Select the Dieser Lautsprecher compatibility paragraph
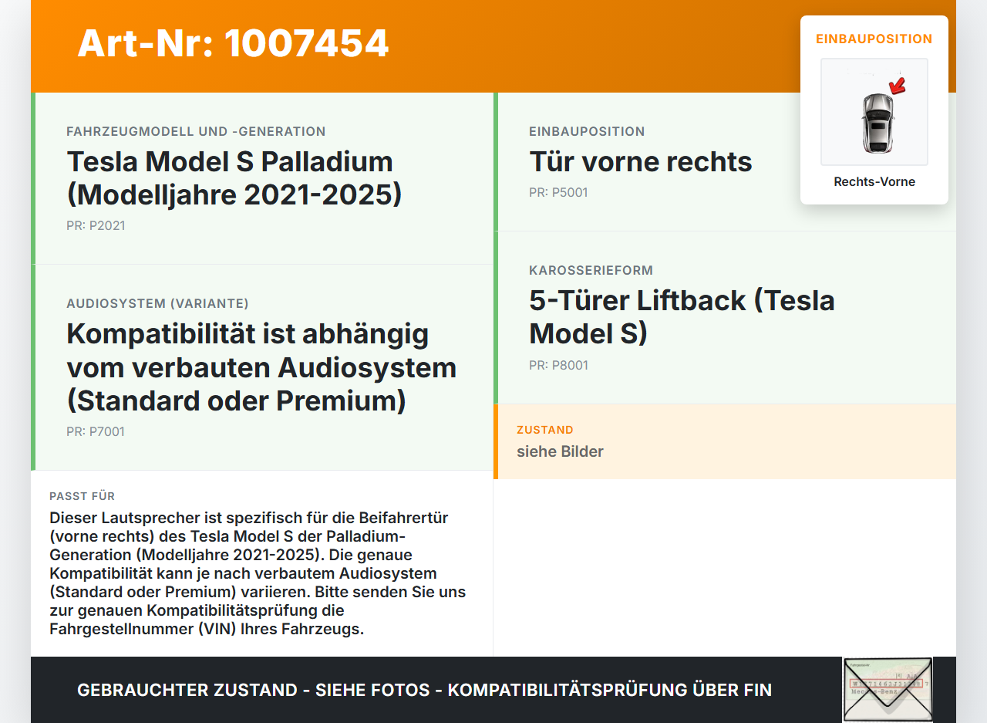The image size is (987, 723). tap(258, 573)
